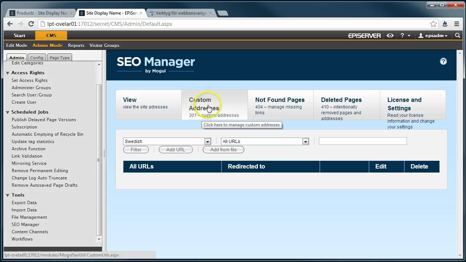Open the Chrome menu hamburger icon
The image size is (466, 262).
pos(457,24)
